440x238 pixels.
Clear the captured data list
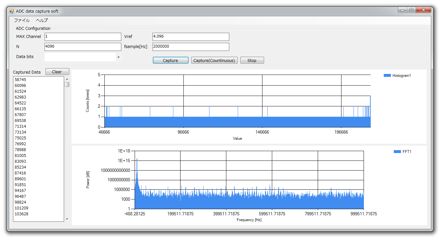[x=57, y=72]
